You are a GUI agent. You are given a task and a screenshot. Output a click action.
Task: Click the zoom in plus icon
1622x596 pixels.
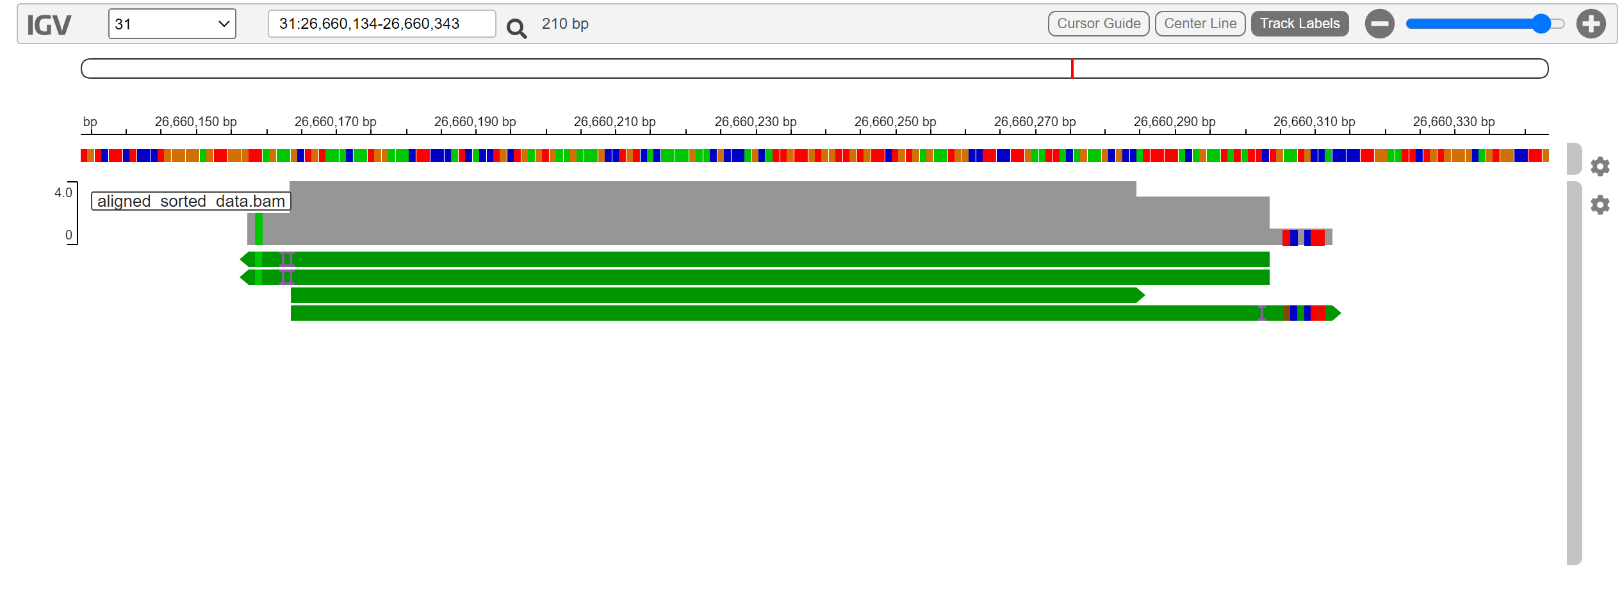coord(1591,24)
